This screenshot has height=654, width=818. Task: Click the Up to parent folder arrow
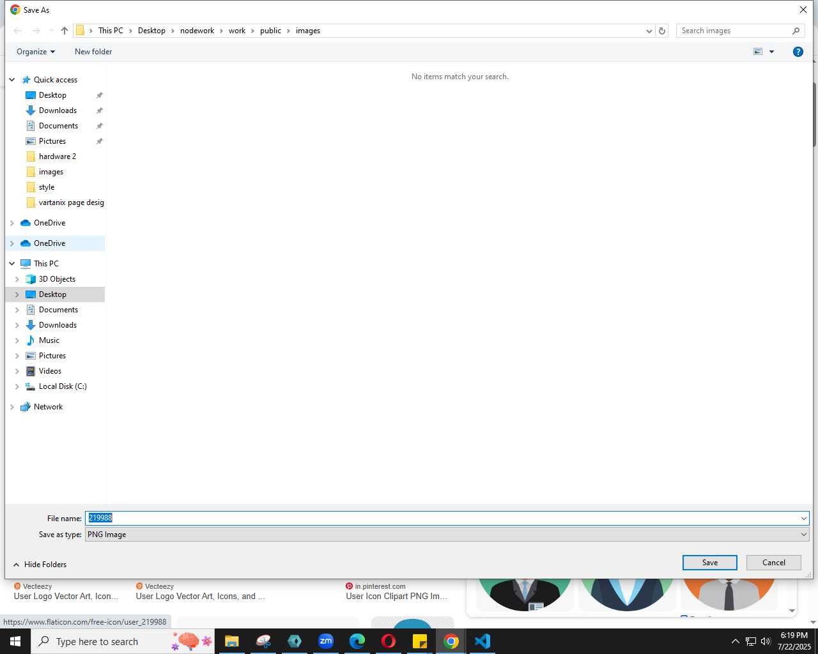click(65, 31)
